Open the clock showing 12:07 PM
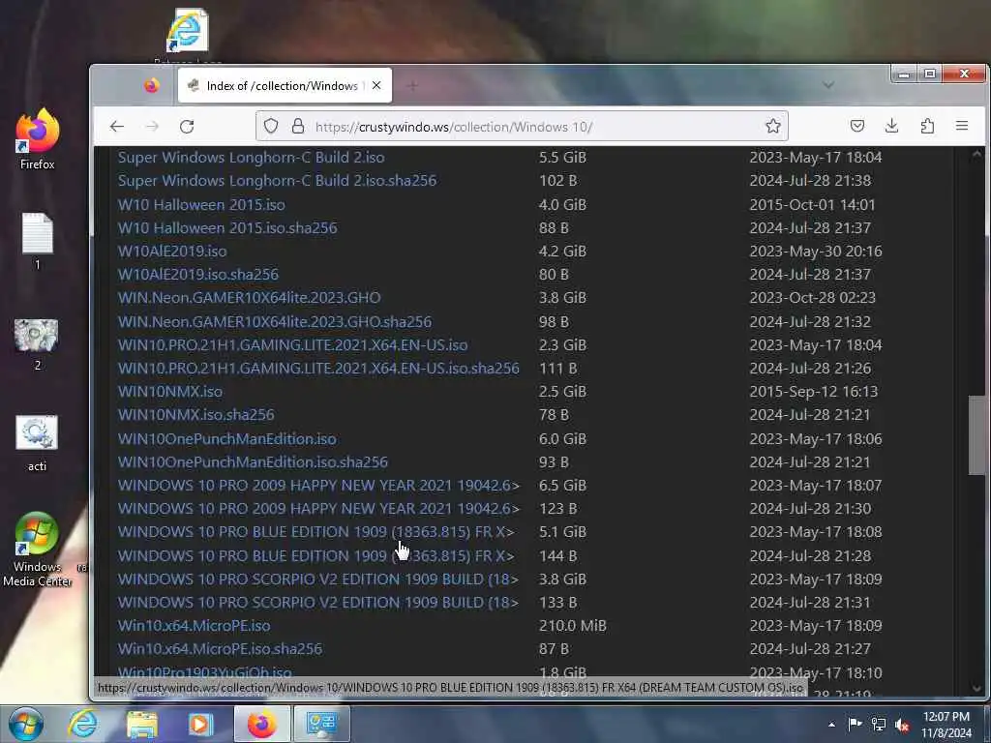 [x=946, y=725]
